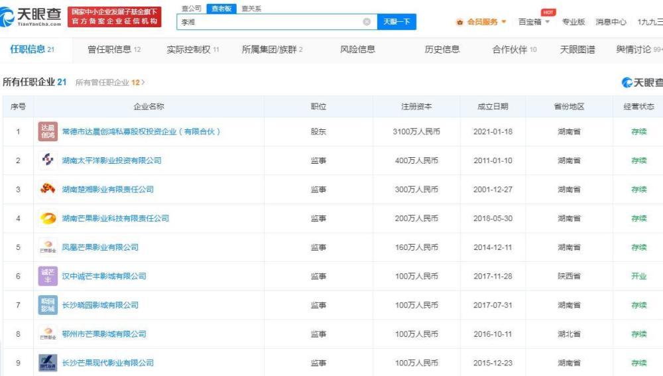Open the 历史信息 tab
The width and height of the screenshot is (663, 376).
[442, 50]
